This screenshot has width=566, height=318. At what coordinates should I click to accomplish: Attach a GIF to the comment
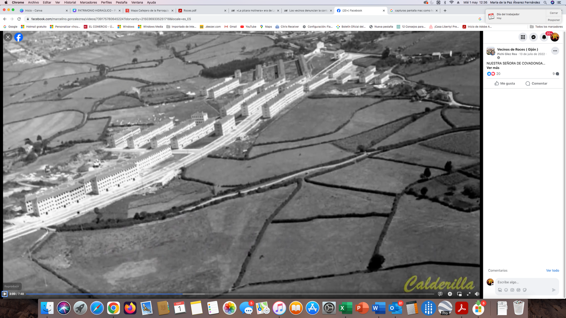point(518,290)
